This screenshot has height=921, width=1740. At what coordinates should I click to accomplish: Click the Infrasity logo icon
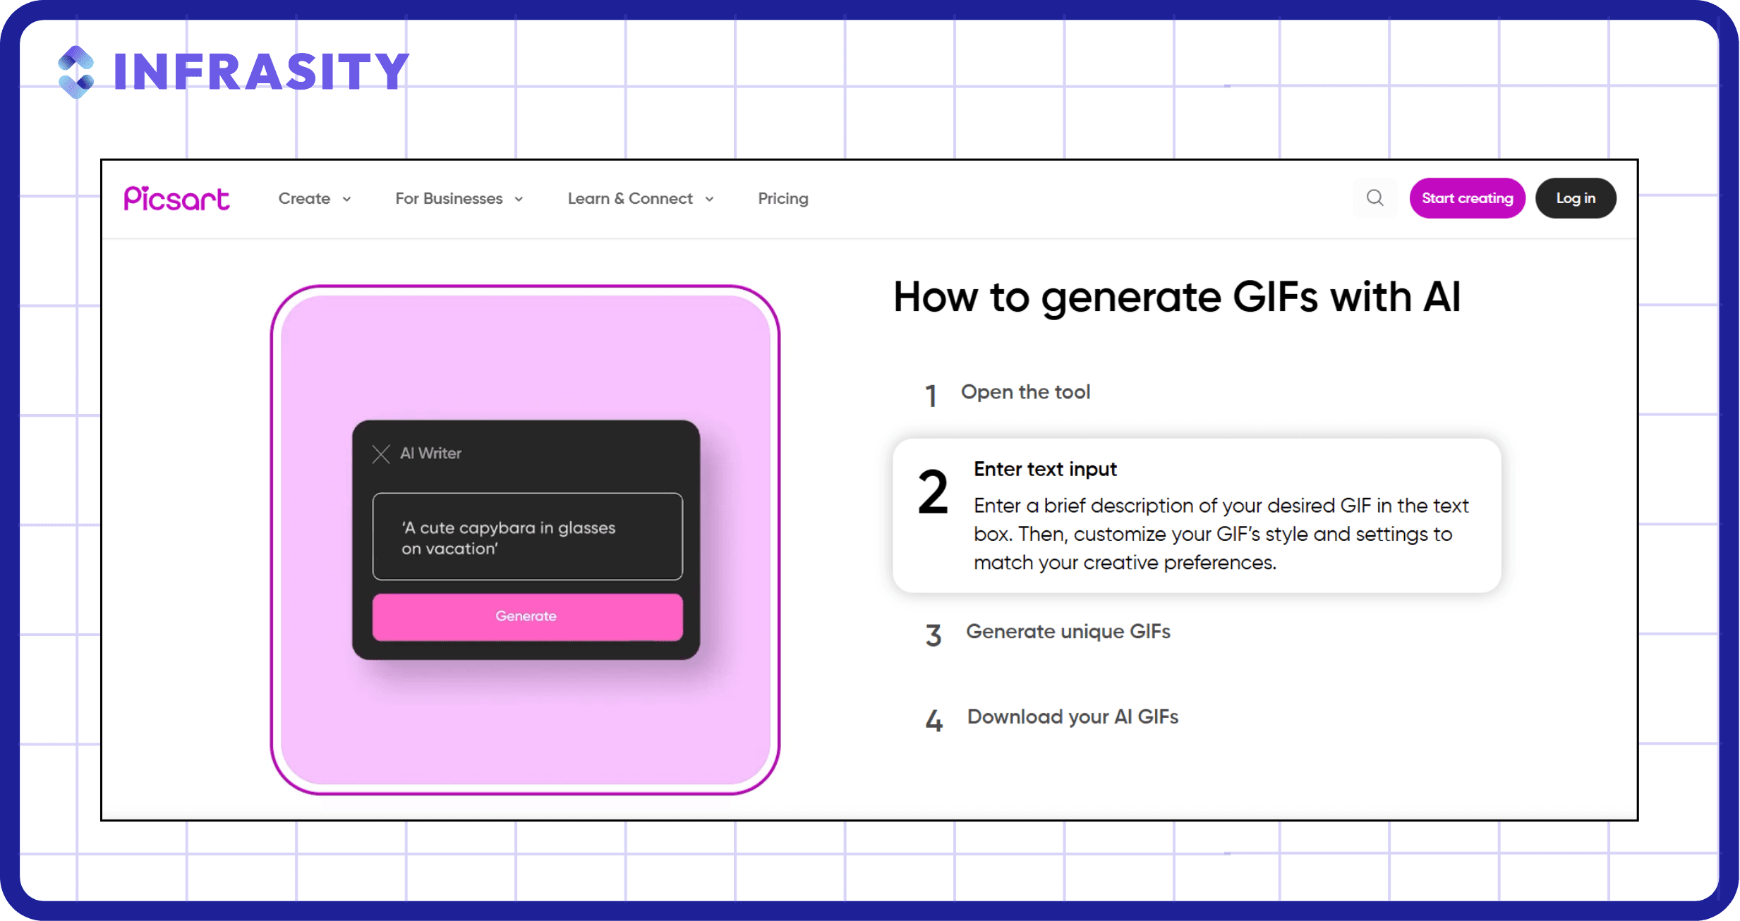(x=76, y=72)
